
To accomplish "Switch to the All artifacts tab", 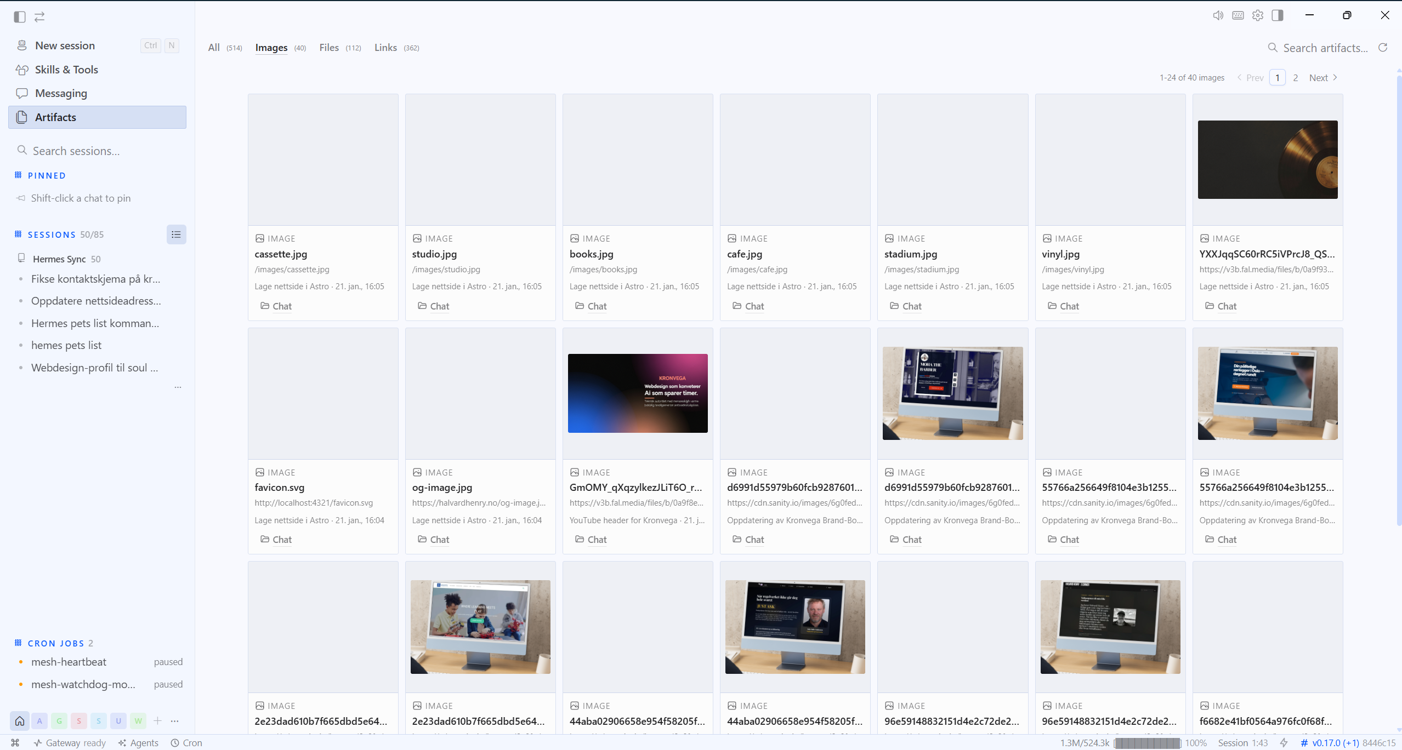I will (225, 48).
